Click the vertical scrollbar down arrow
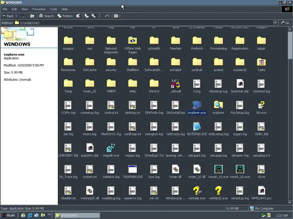 click(x=290, y=202)
